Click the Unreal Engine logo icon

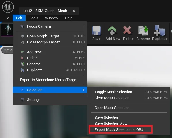point(8,7)
